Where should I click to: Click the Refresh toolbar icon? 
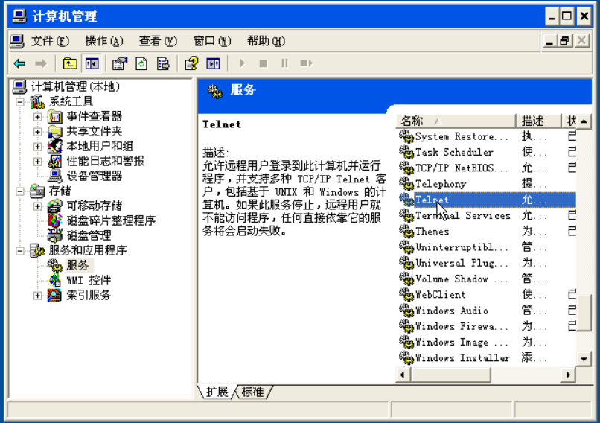[x=141, y=63]
